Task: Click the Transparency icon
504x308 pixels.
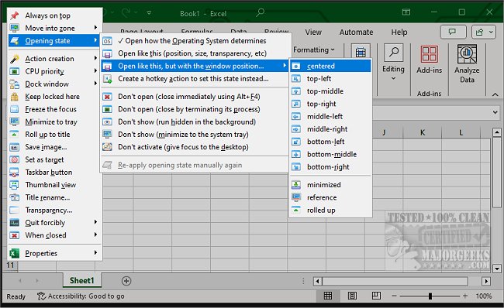Action: [15, 210]
